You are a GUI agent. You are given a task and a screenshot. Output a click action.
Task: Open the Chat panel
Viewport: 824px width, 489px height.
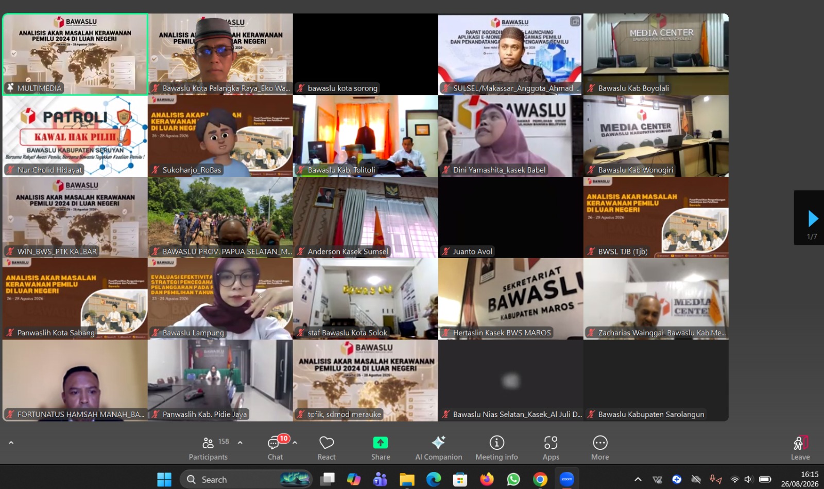(x=275, y=448)
